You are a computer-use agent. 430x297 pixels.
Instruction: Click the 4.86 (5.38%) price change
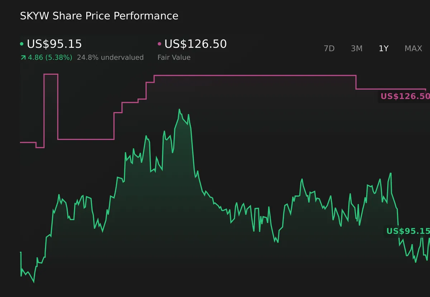pos(50,57)
